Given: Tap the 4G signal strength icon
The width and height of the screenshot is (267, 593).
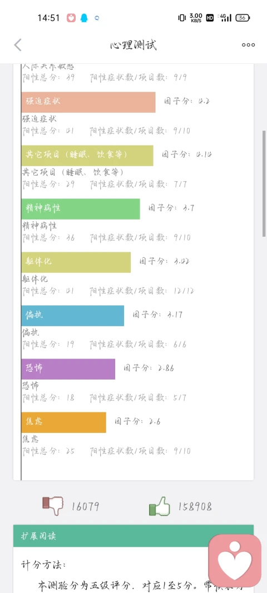Looking at the screenshot, I should click(x=225, y=17).
